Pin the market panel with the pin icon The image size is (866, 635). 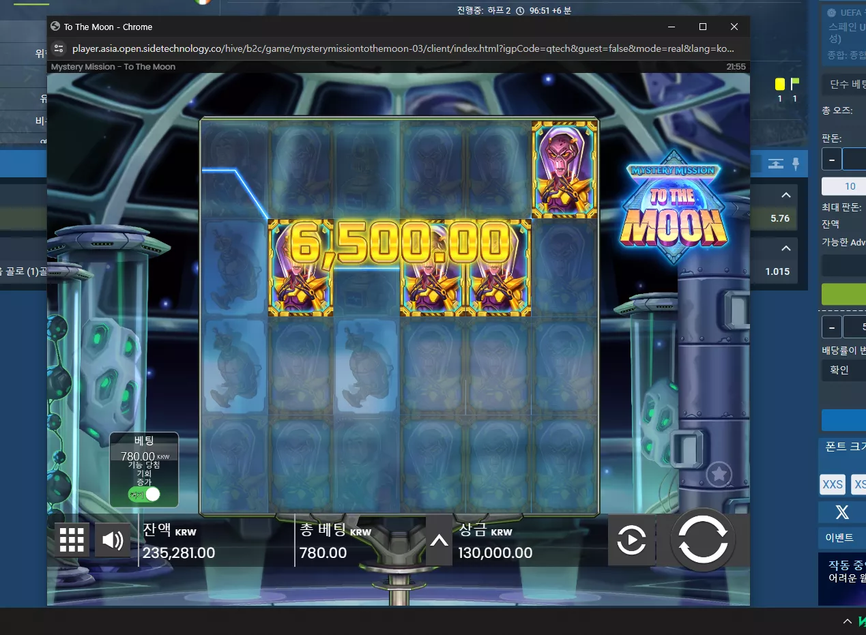tap(795, 164)
